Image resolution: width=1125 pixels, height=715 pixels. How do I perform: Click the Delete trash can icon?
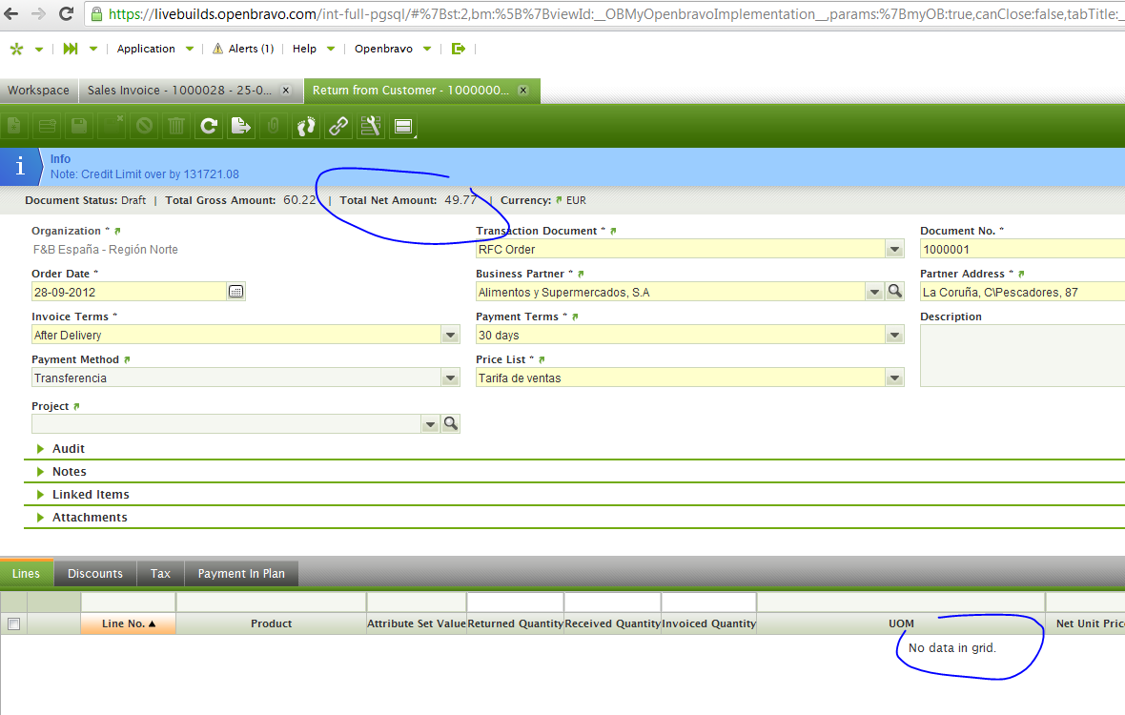click(x=176, y=126)
